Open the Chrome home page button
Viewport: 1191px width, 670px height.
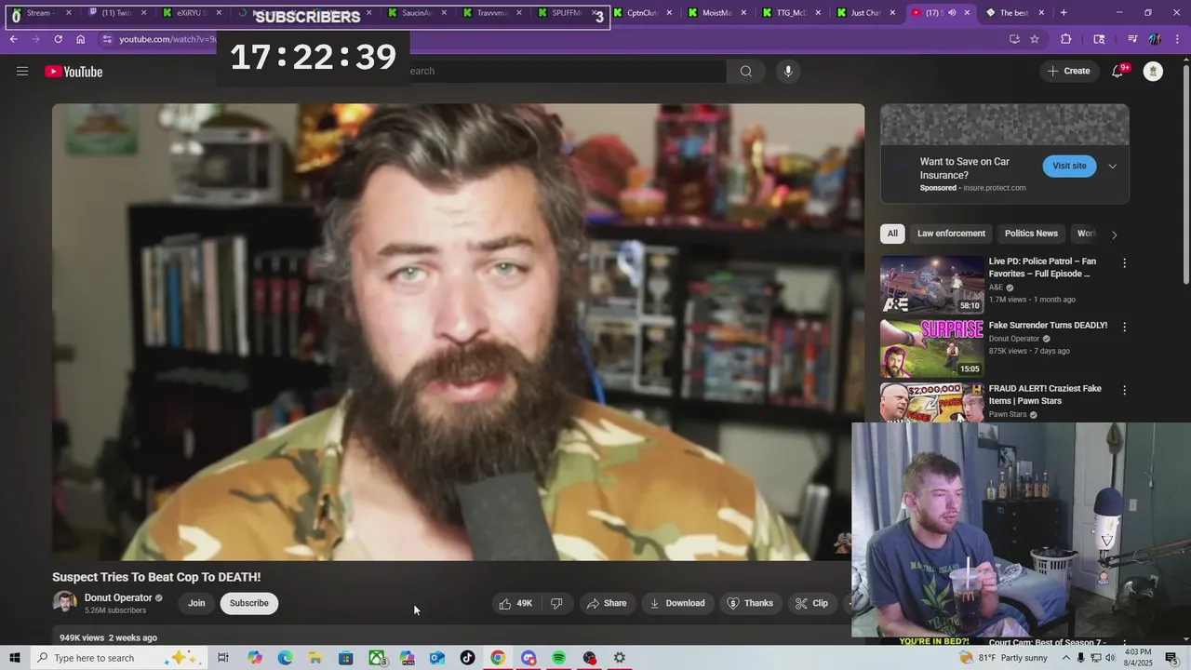click(x=81, y=39)
